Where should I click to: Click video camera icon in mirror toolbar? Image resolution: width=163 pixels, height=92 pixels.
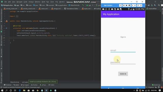click(127, 5)
